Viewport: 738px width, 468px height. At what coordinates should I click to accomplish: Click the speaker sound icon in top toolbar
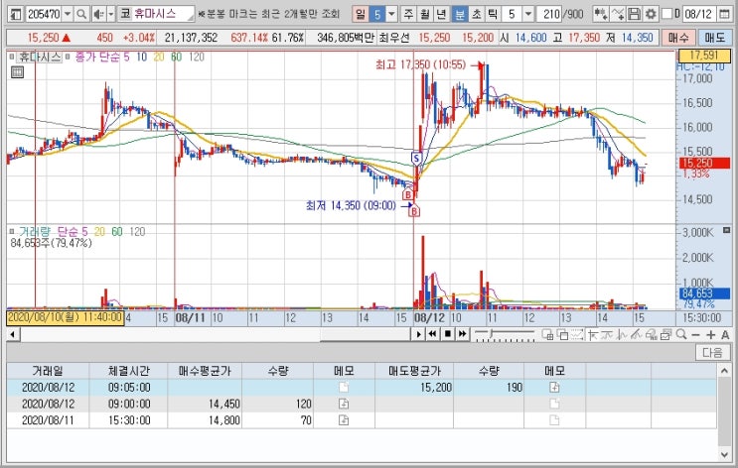click(x=98, y=14)
